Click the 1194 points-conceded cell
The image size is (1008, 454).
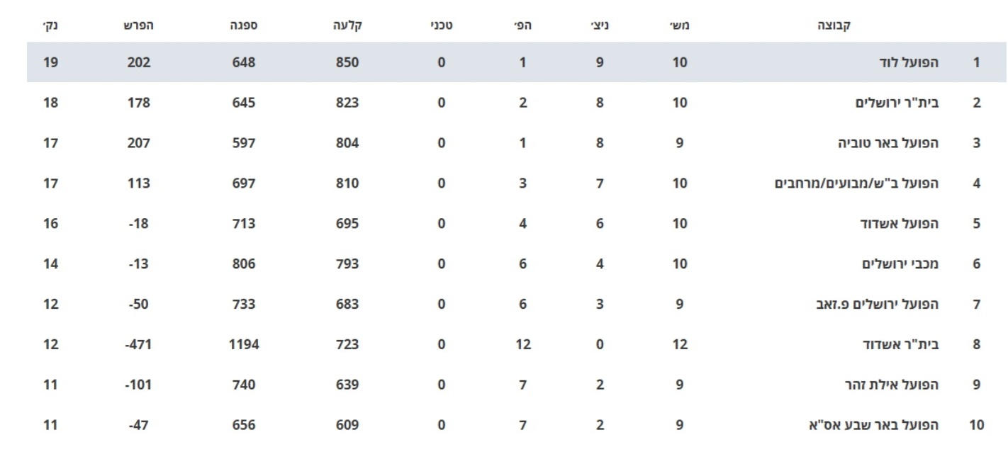[x=244, y=345]
